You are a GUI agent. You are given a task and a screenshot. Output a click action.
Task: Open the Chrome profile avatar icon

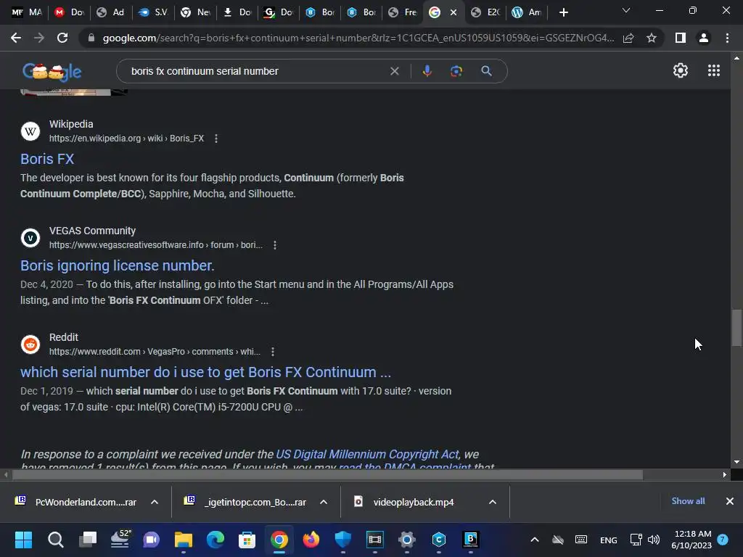(704, 38)
